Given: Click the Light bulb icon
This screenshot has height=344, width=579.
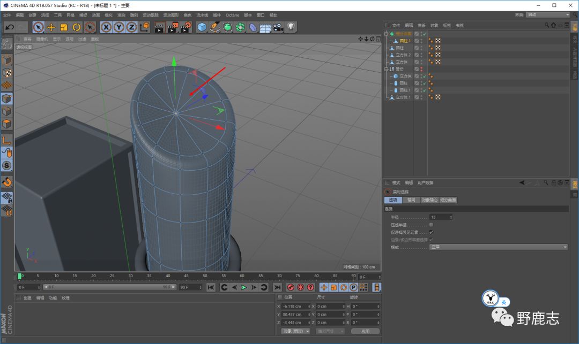Looking at the screenshot, I should click(x=291, y=27).
